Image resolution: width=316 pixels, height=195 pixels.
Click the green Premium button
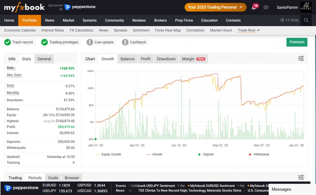point(297,42)
